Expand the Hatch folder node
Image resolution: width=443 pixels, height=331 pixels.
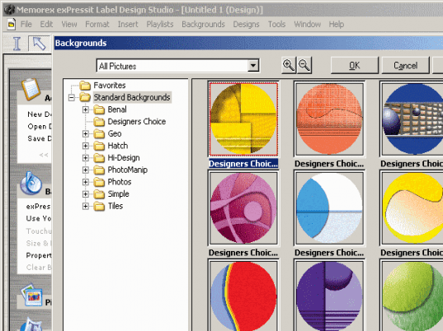click(x=86, y=146)
